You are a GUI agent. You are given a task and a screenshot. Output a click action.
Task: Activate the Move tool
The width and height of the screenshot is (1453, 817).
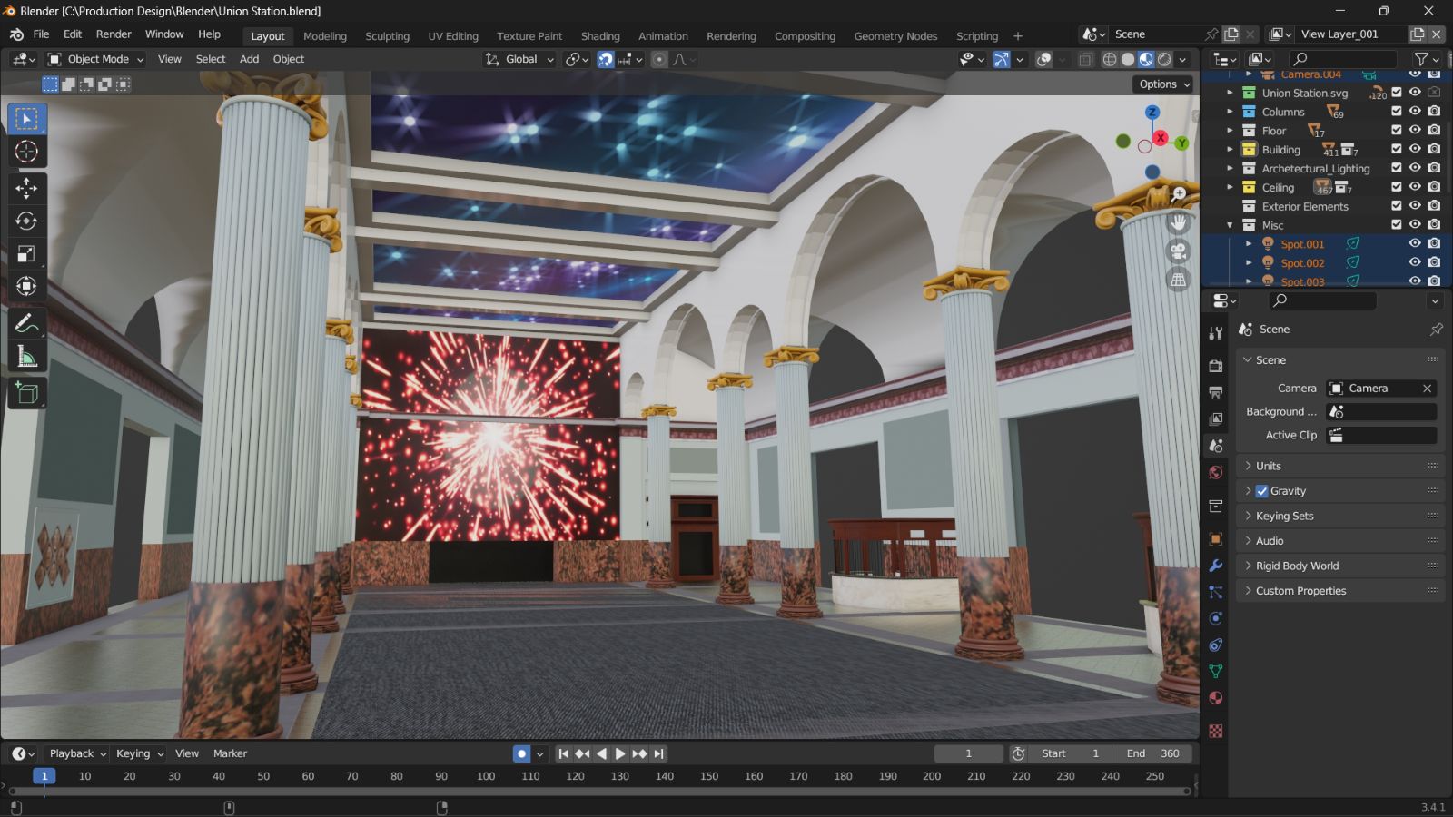pos(26,188)
